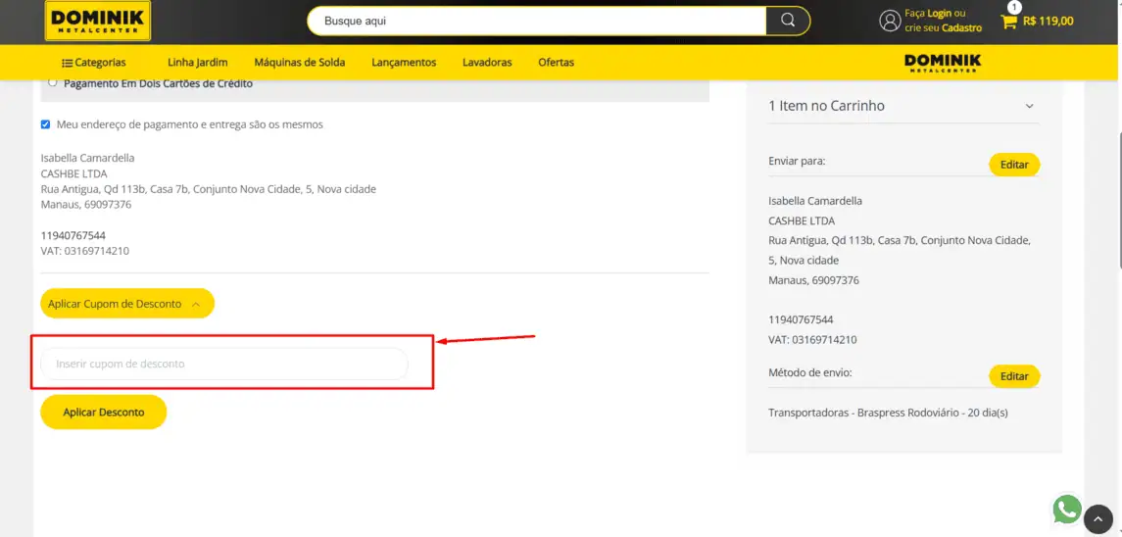This screenshot has height=537, width=1122.
Task: Click the 1 Item no Carrinho heading
Action: pyautogui.click(x=826, y=106)
